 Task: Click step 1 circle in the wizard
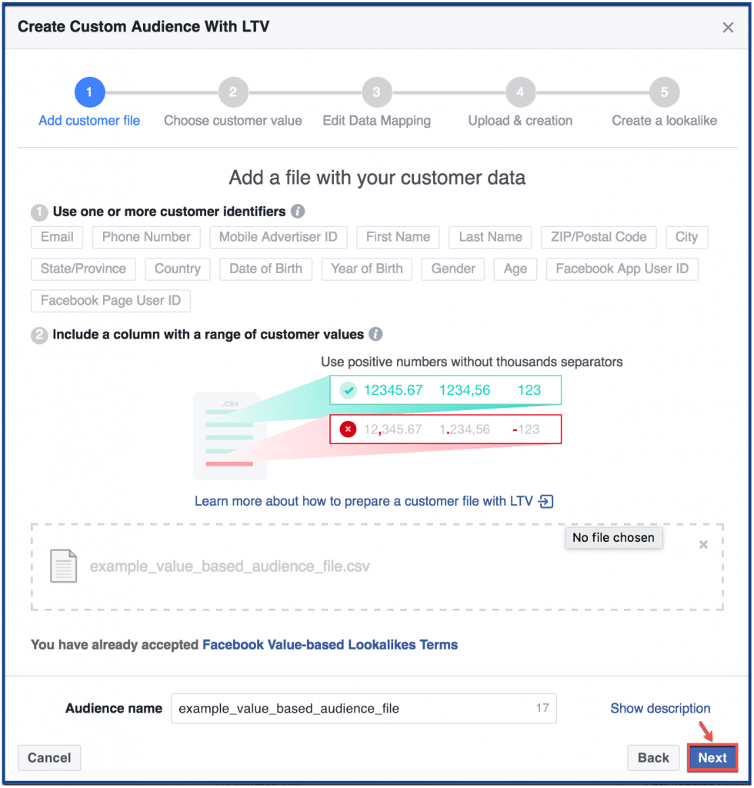(89, 92)
